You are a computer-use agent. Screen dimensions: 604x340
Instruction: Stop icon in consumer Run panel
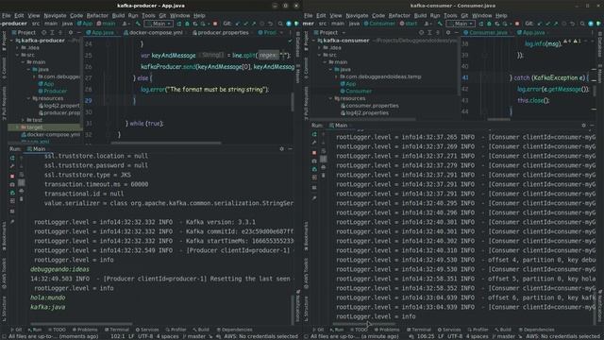pos(314,152)
